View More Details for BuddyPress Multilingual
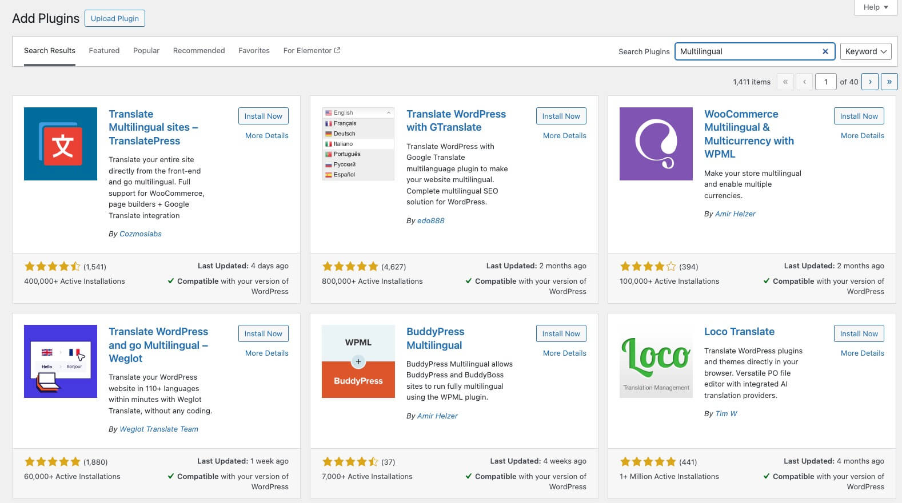 pyautogui.click(x=565, y=353)
